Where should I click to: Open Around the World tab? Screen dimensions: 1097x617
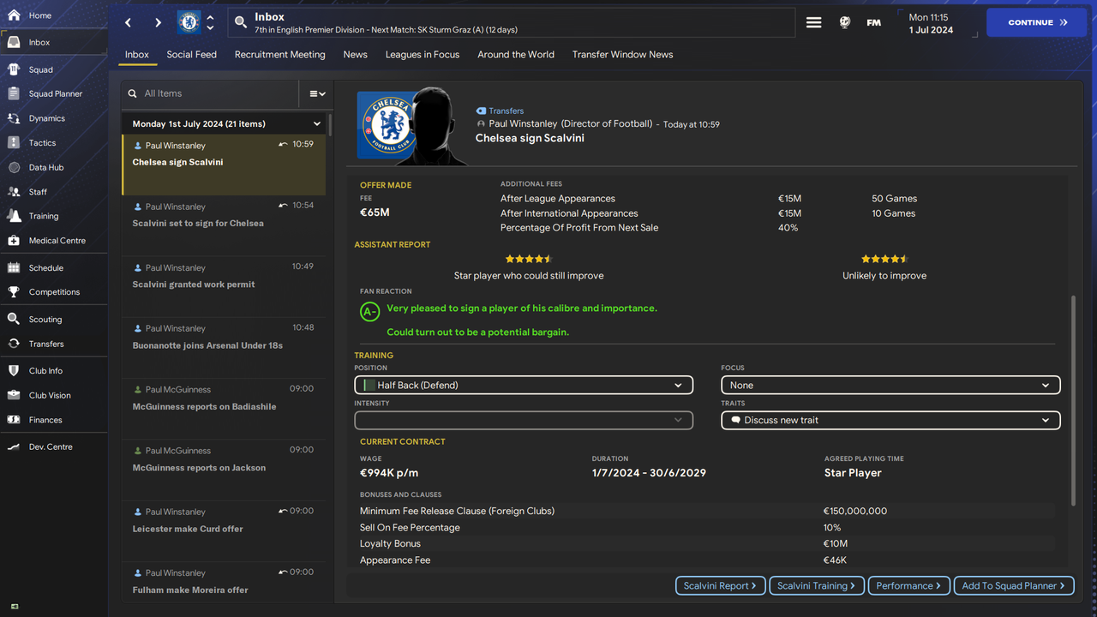point(516,54)
